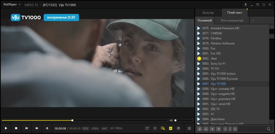Viewport: 275px width, 134px height.
Task: Move selected item to bottom of playlist
Action: (x=219, y=129)
